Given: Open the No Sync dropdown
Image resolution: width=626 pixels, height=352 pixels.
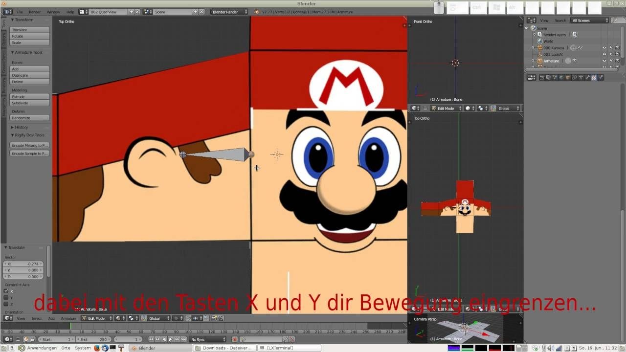Looking at the screenshot, I should [208, 339].
